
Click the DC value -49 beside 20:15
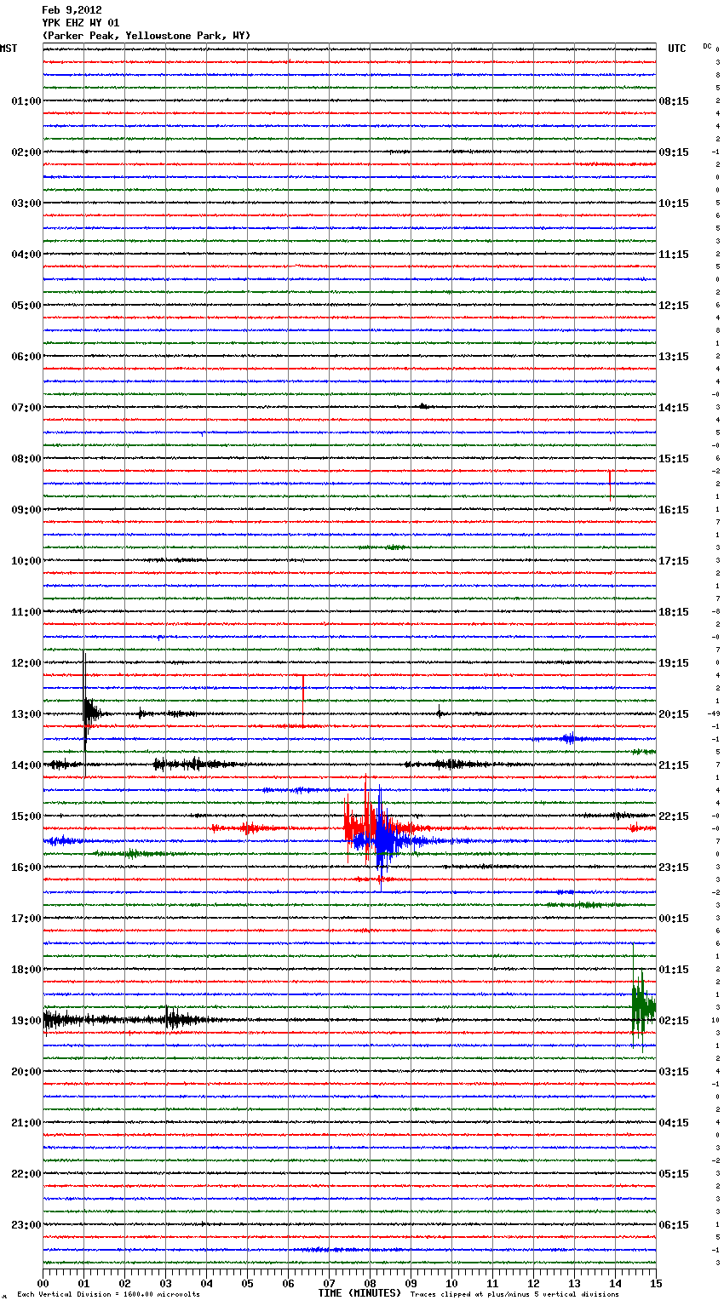[714, 713]
